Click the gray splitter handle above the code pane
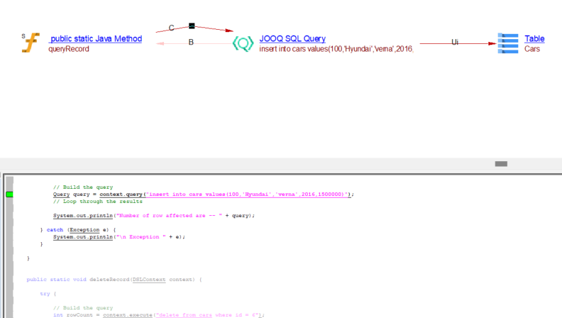This screenshot has height=318, width=562. pos(501,164)
